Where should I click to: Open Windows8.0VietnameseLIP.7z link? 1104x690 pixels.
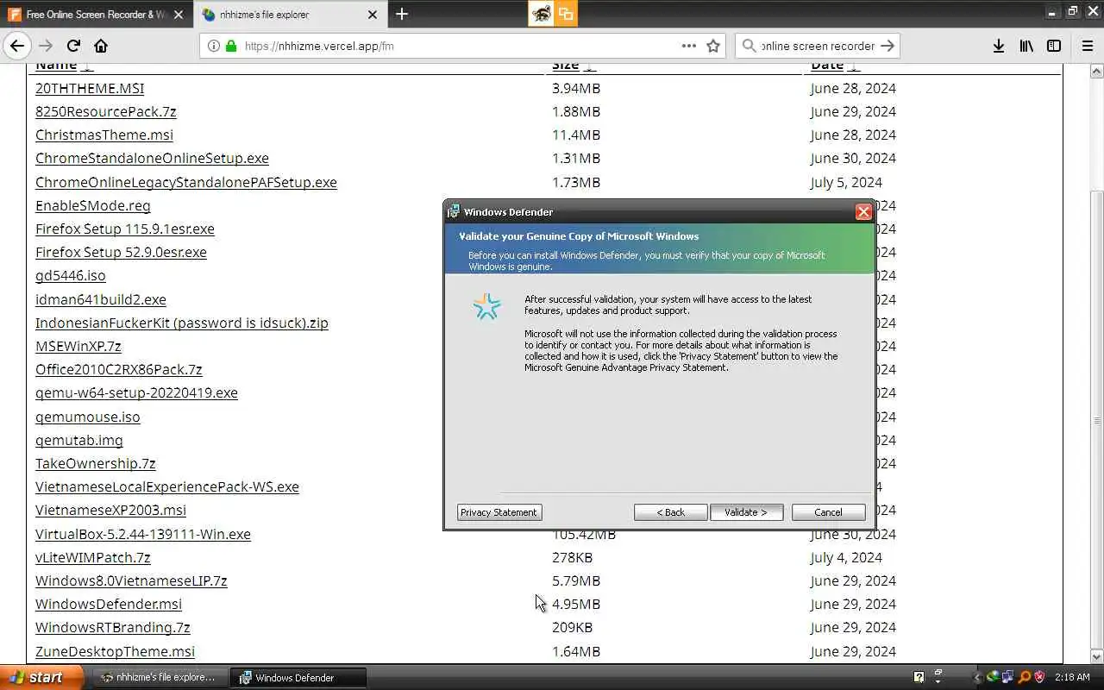tap(131, 580)
